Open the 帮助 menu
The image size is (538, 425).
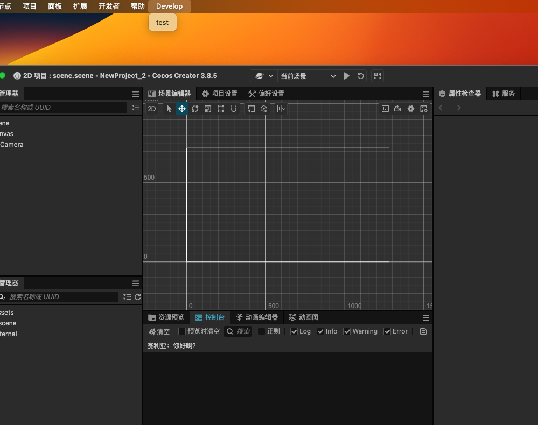[x=137, y=6]
